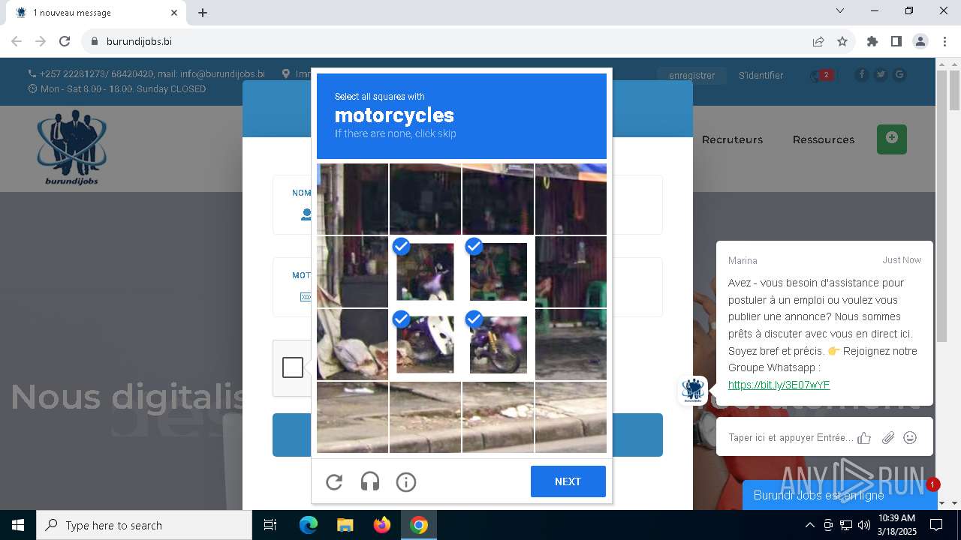
Task: Deselect the checked tile with seated people
Action: (498, 271)
